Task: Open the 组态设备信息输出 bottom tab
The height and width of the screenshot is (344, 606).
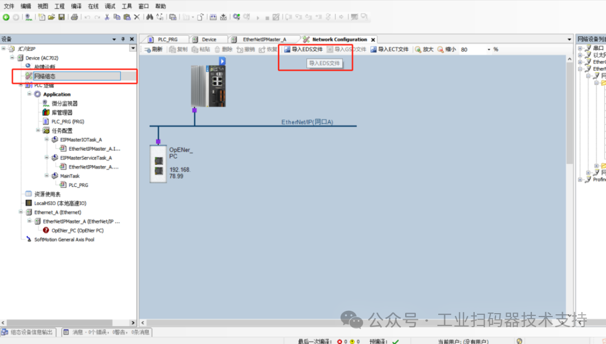Action: 28,332
